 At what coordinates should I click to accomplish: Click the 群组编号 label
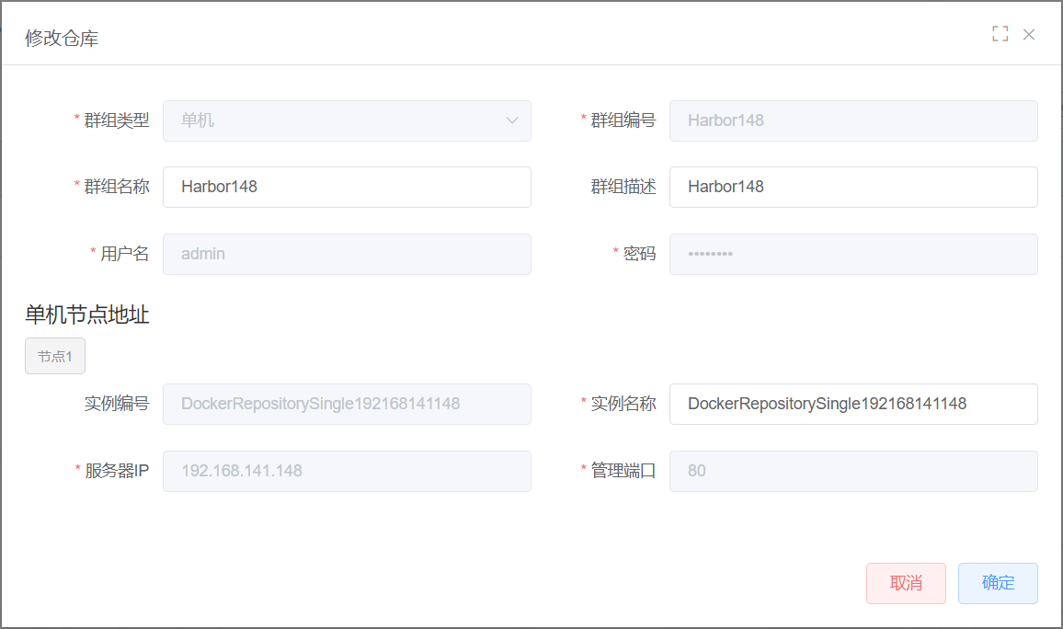[623, 120]
